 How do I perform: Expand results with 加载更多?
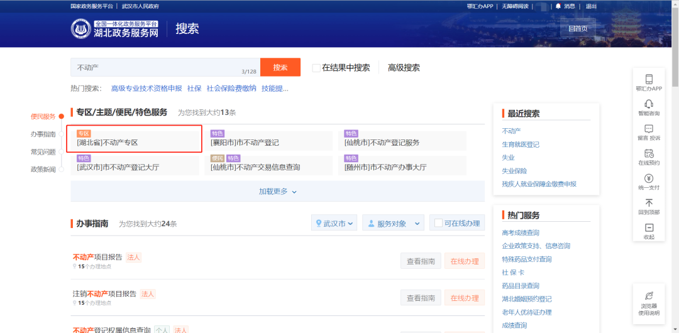pyautogui.click(x=277, y=191)
